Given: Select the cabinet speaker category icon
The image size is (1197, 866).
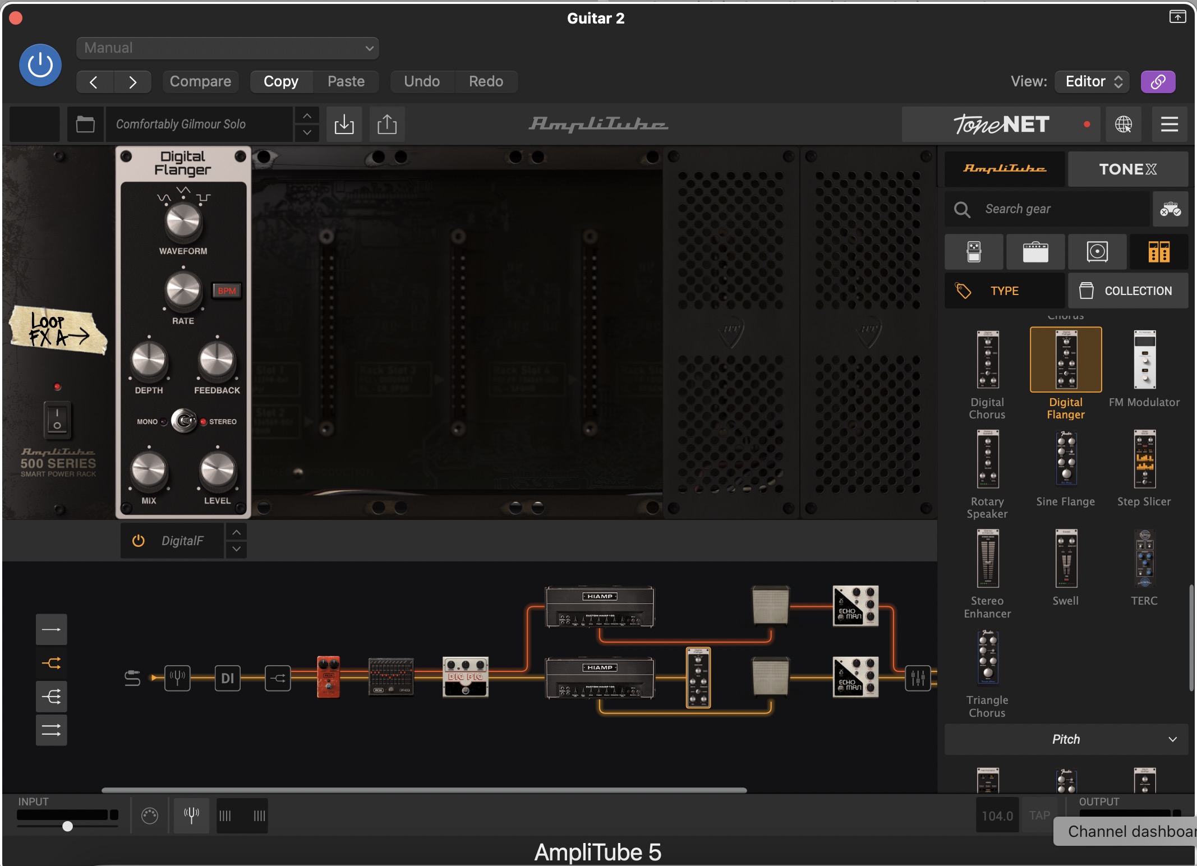Looking at the screenshot, I should 1097,252.
